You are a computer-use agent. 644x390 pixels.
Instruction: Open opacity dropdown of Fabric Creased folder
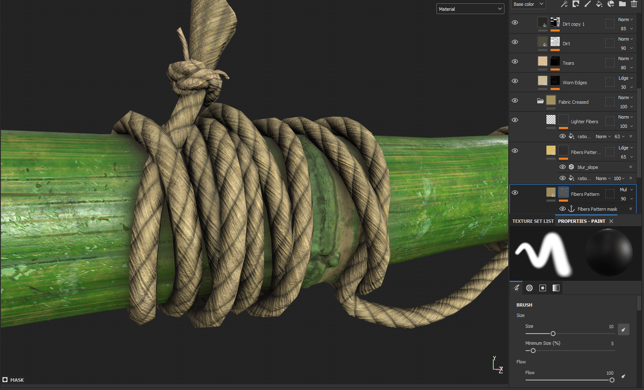[x=627, y=107]
